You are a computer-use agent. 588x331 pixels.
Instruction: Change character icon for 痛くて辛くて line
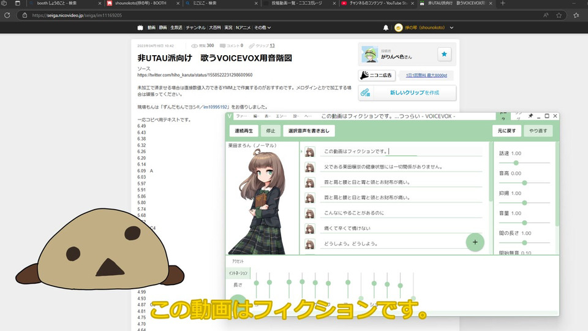point(310,229)
